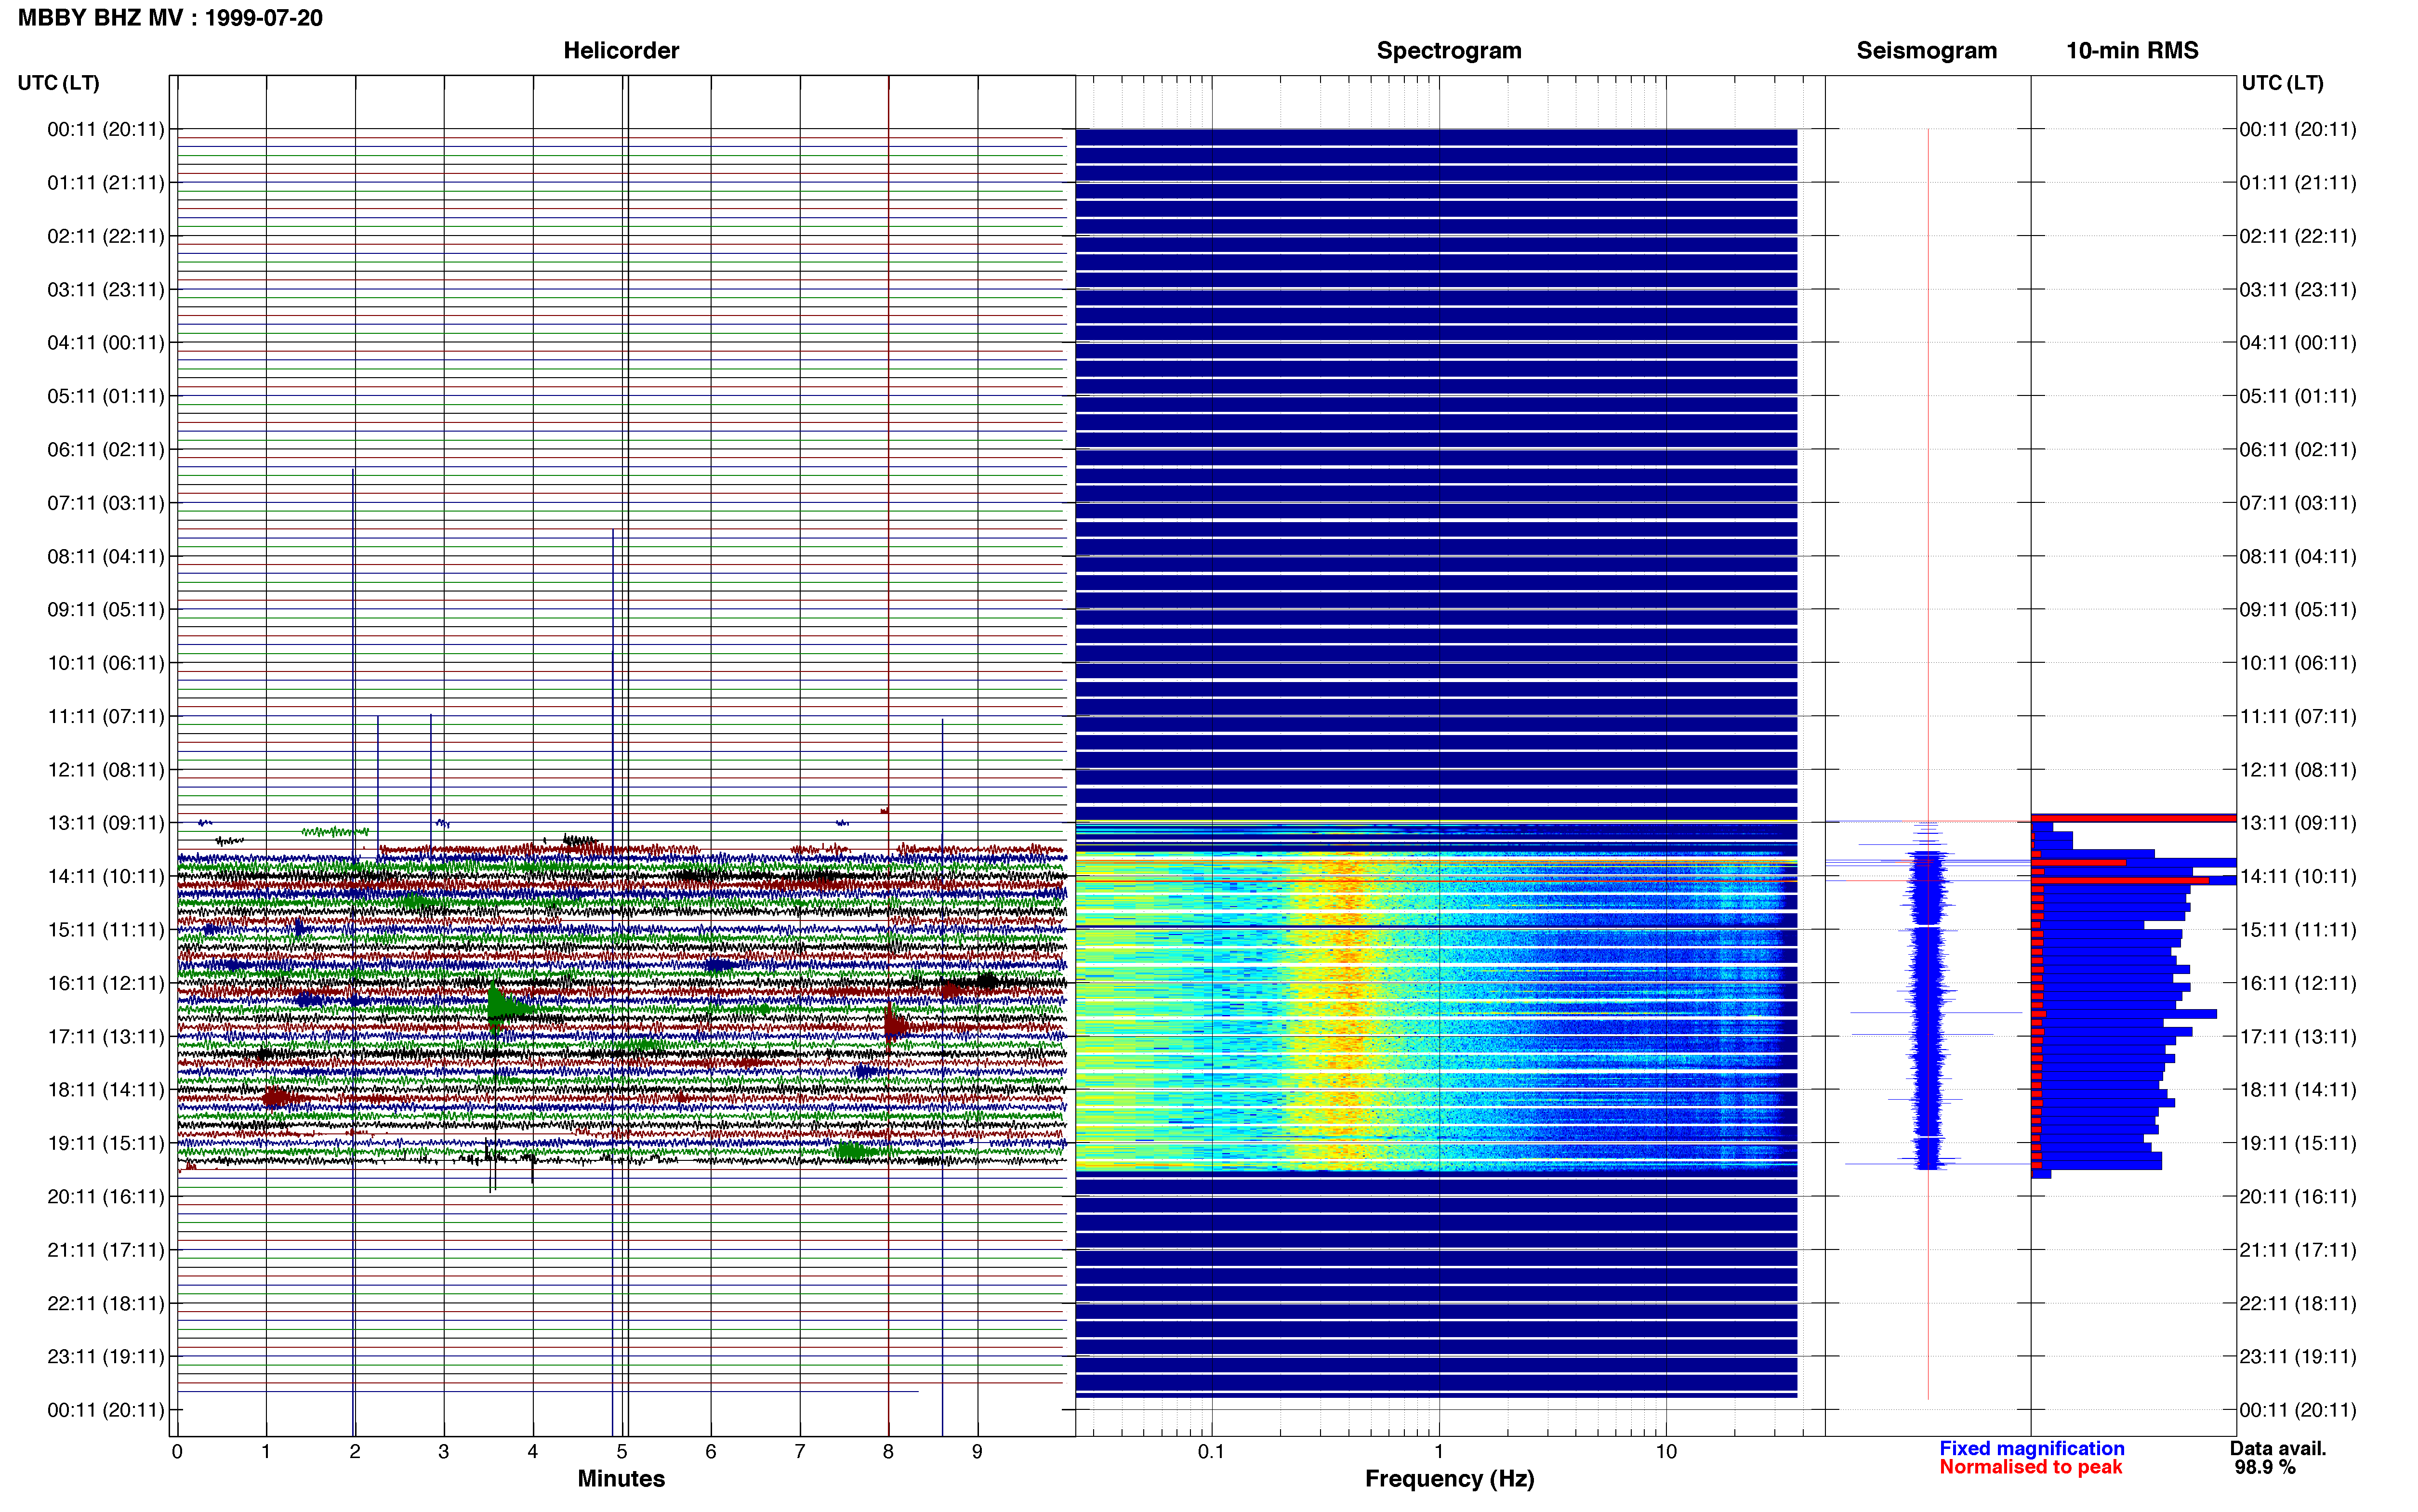
Task: Click the left axis label '04:11 (00:11)'
Action: [x=106, y=343]
